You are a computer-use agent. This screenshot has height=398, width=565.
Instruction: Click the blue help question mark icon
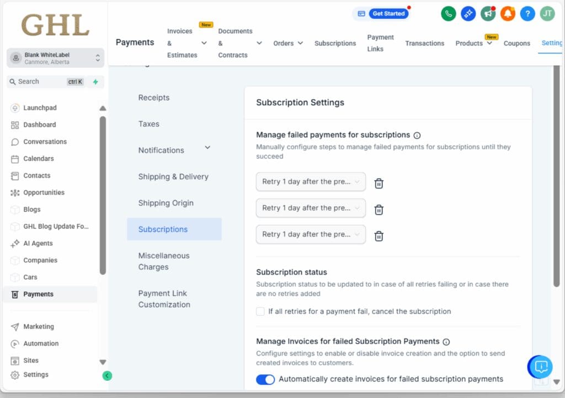tap(527, 14)
